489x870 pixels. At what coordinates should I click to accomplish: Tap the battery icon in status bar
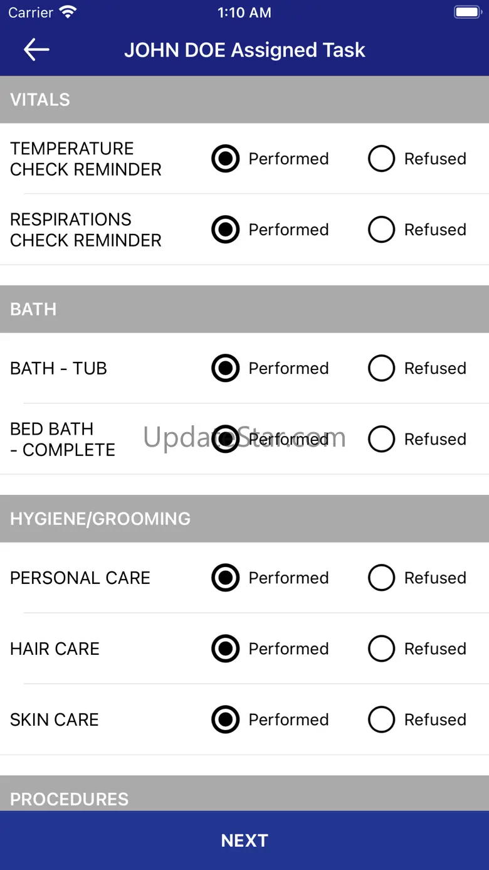point(467,13)
